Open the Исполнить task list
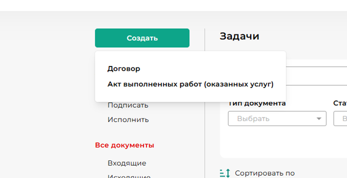The width and height of the screenshot is (347, 178). coord(128,120)
